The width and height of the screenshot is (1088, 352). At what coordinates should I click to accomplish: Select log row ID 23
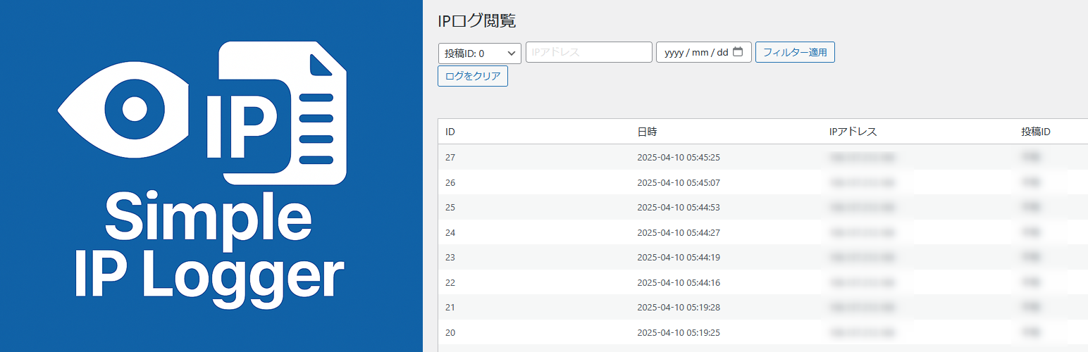pyautogui.click(x=763, y=258)
